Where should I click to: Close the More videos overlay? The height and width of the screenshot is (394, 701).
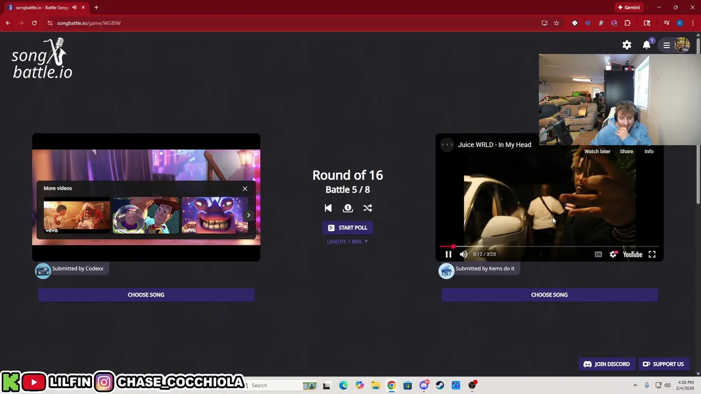[x=245, y=188]
